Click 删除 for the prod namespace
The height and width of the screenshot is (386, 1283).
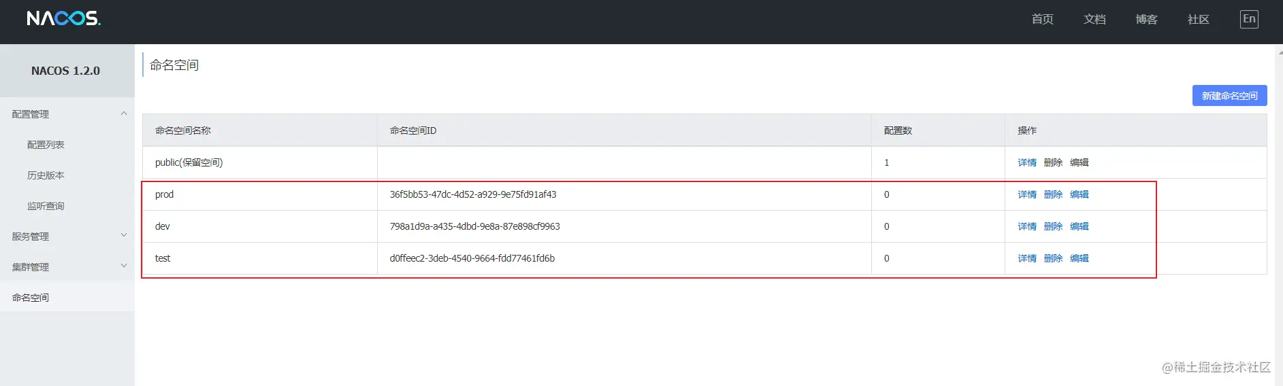[x=1053, y=194]
